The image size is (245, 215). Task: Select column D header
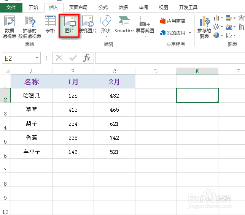156,71
